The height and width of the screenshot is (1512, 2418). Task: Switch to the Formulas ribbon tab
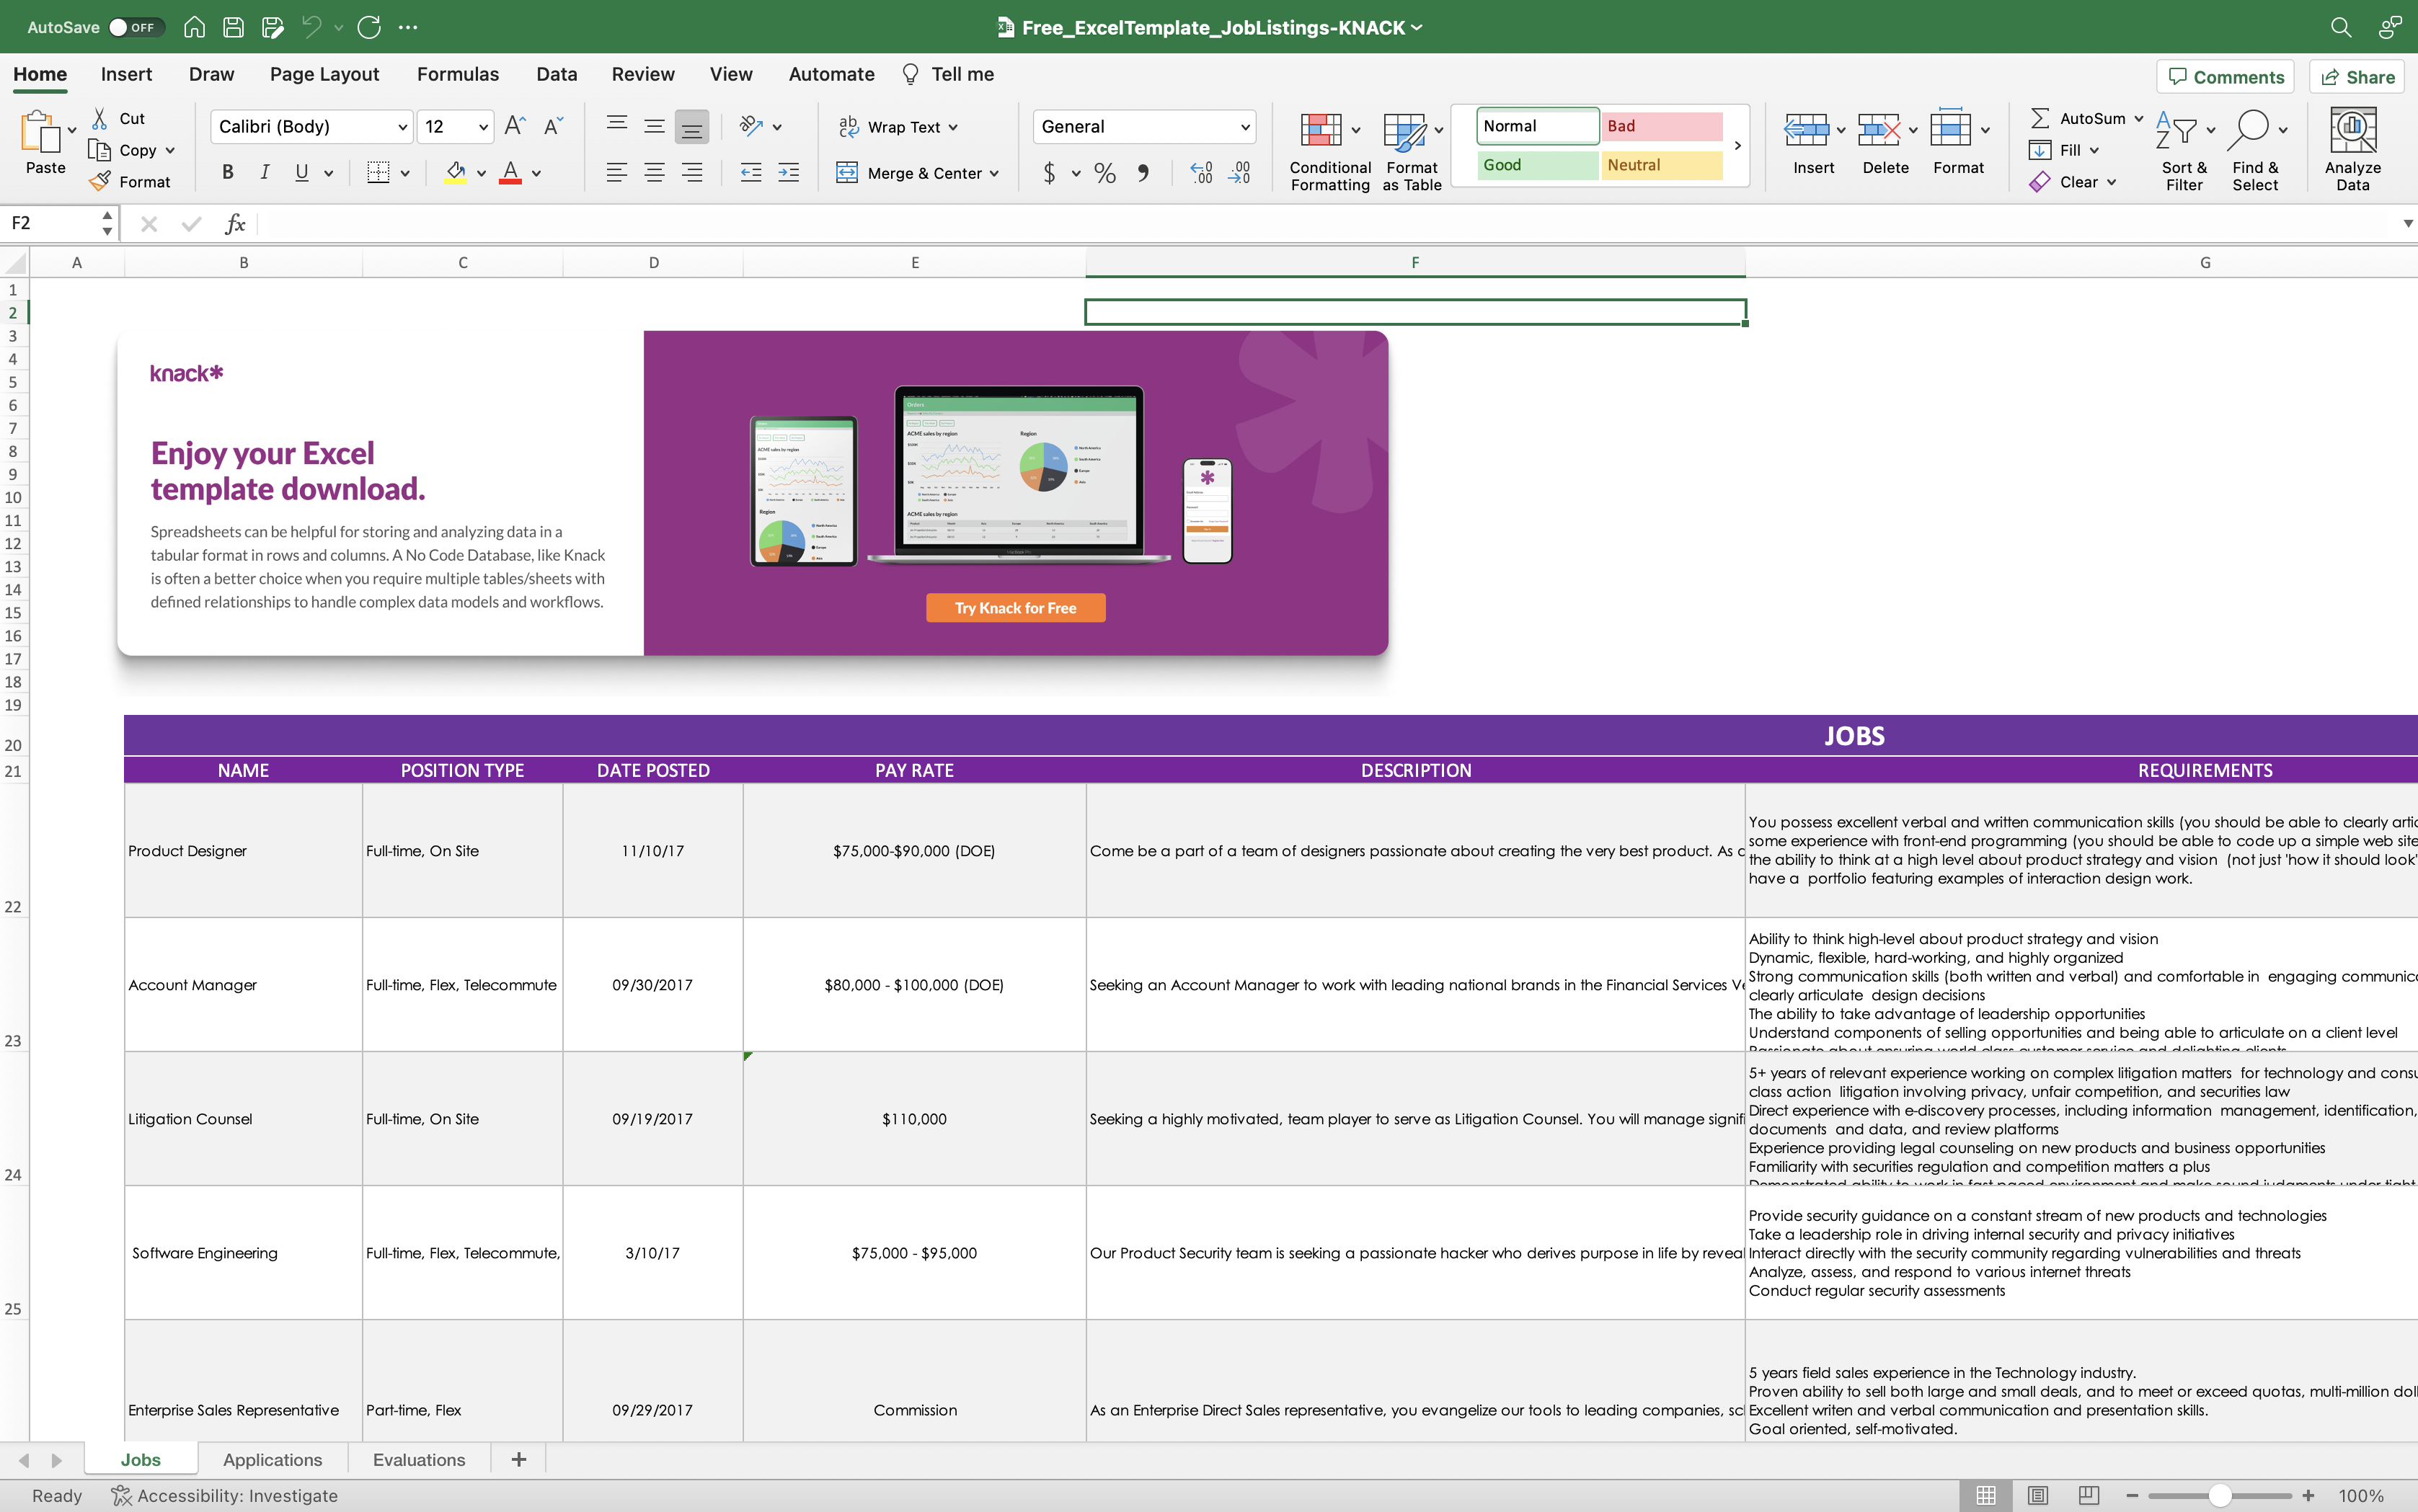tap(457, 74)
